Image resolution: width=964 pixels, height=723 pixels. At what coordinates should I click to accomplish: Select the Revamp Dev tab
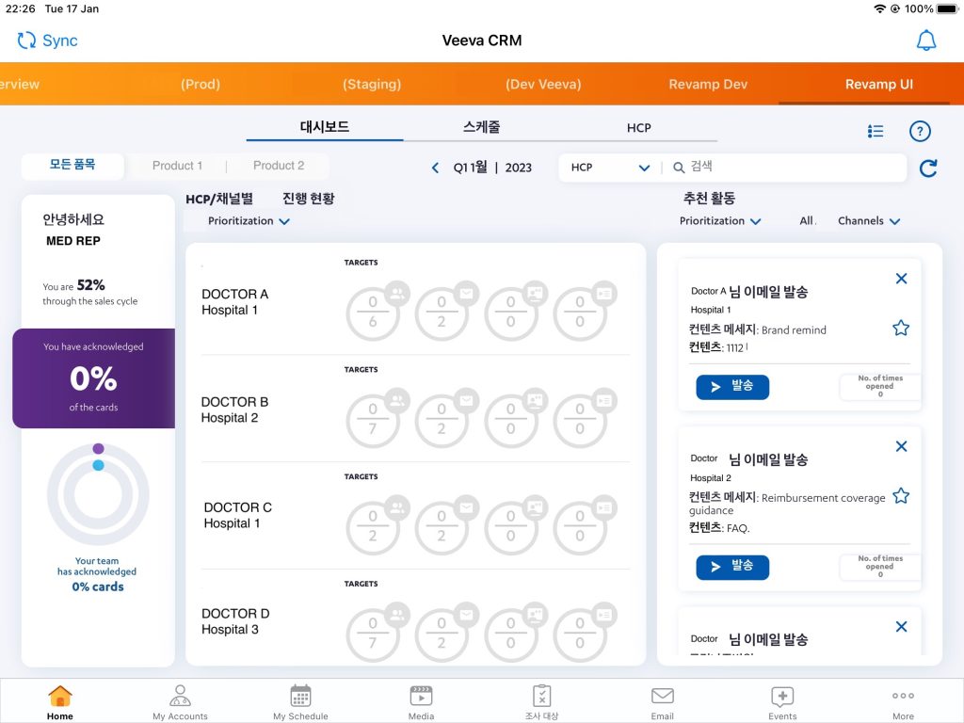coord(708,84)
